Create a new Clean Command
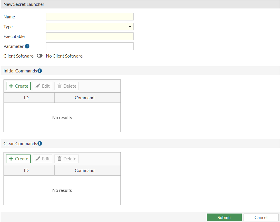This screenshot has width=280, height=222. pos(18,159)
